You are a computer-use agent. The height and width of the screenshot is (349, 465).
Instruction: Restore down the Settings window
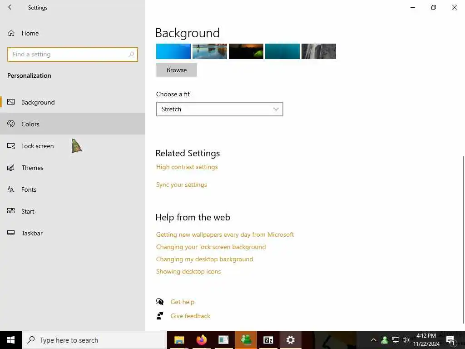(x=434, y=7)
